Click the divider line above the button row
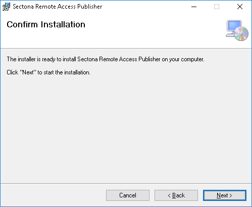The width and height of the screenshot is (252, 207). (126, 183)
